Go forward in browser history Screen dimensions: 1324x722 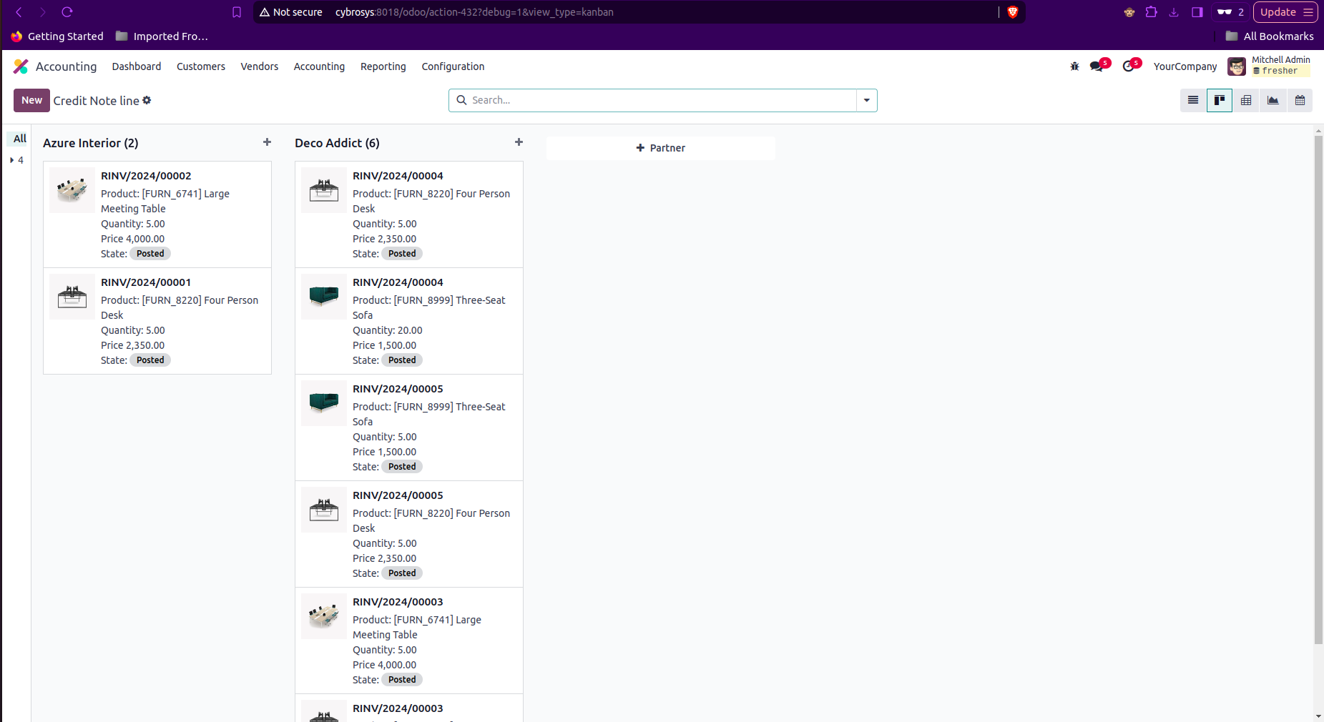pyautogui.click(x=43, y=12)
